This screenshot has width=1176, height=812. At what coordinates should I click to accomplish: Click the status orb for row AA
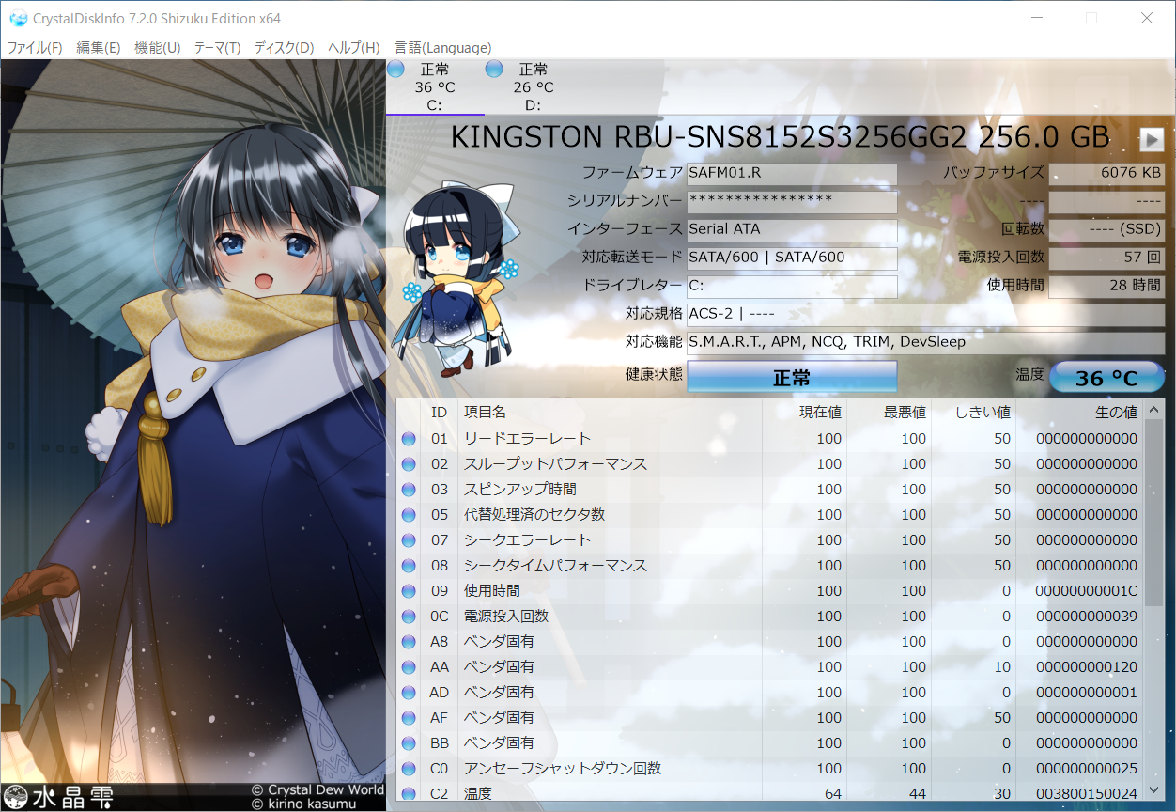point(409,667)
